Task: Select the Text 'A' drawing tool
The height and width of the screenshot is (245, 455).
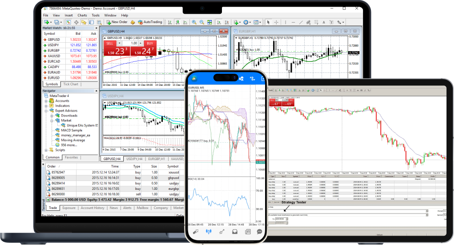Action: pos(324,22)
